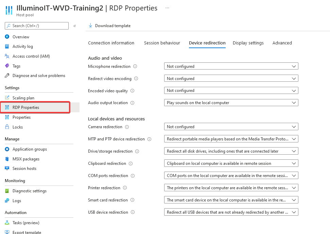Open the Redirect video encoding dropdown

pos(231,78)
